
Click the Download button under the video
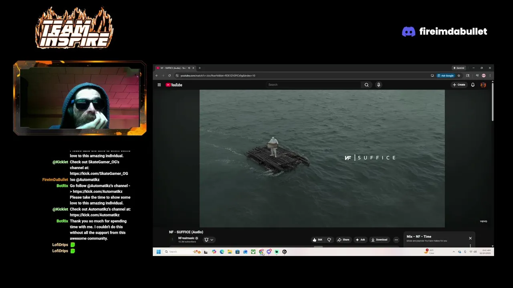(379, 240)
